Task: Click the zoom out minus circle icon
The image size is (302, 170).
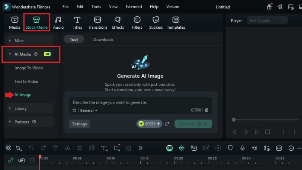Action: click(x=291, y=148)
